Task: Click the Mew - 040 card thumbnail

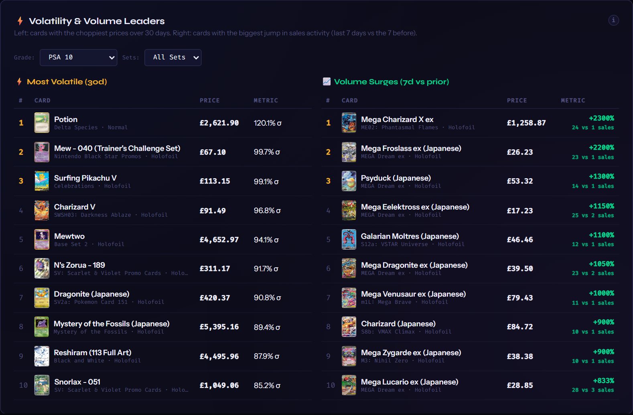Action: coord(42,152)
